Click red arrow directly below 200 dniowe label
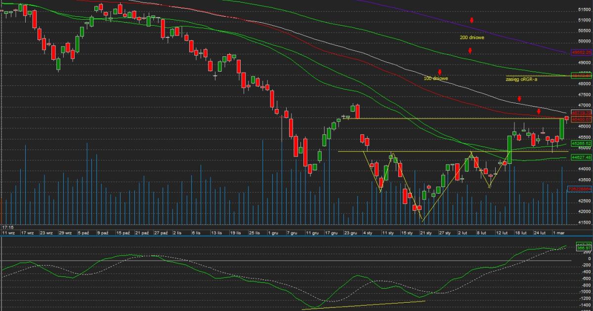593x311 pixels. coord(470,50)
